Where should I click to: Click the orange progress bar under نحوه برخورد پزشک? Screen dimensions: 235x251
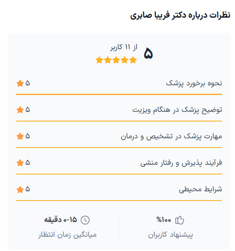tap(119, 95)
